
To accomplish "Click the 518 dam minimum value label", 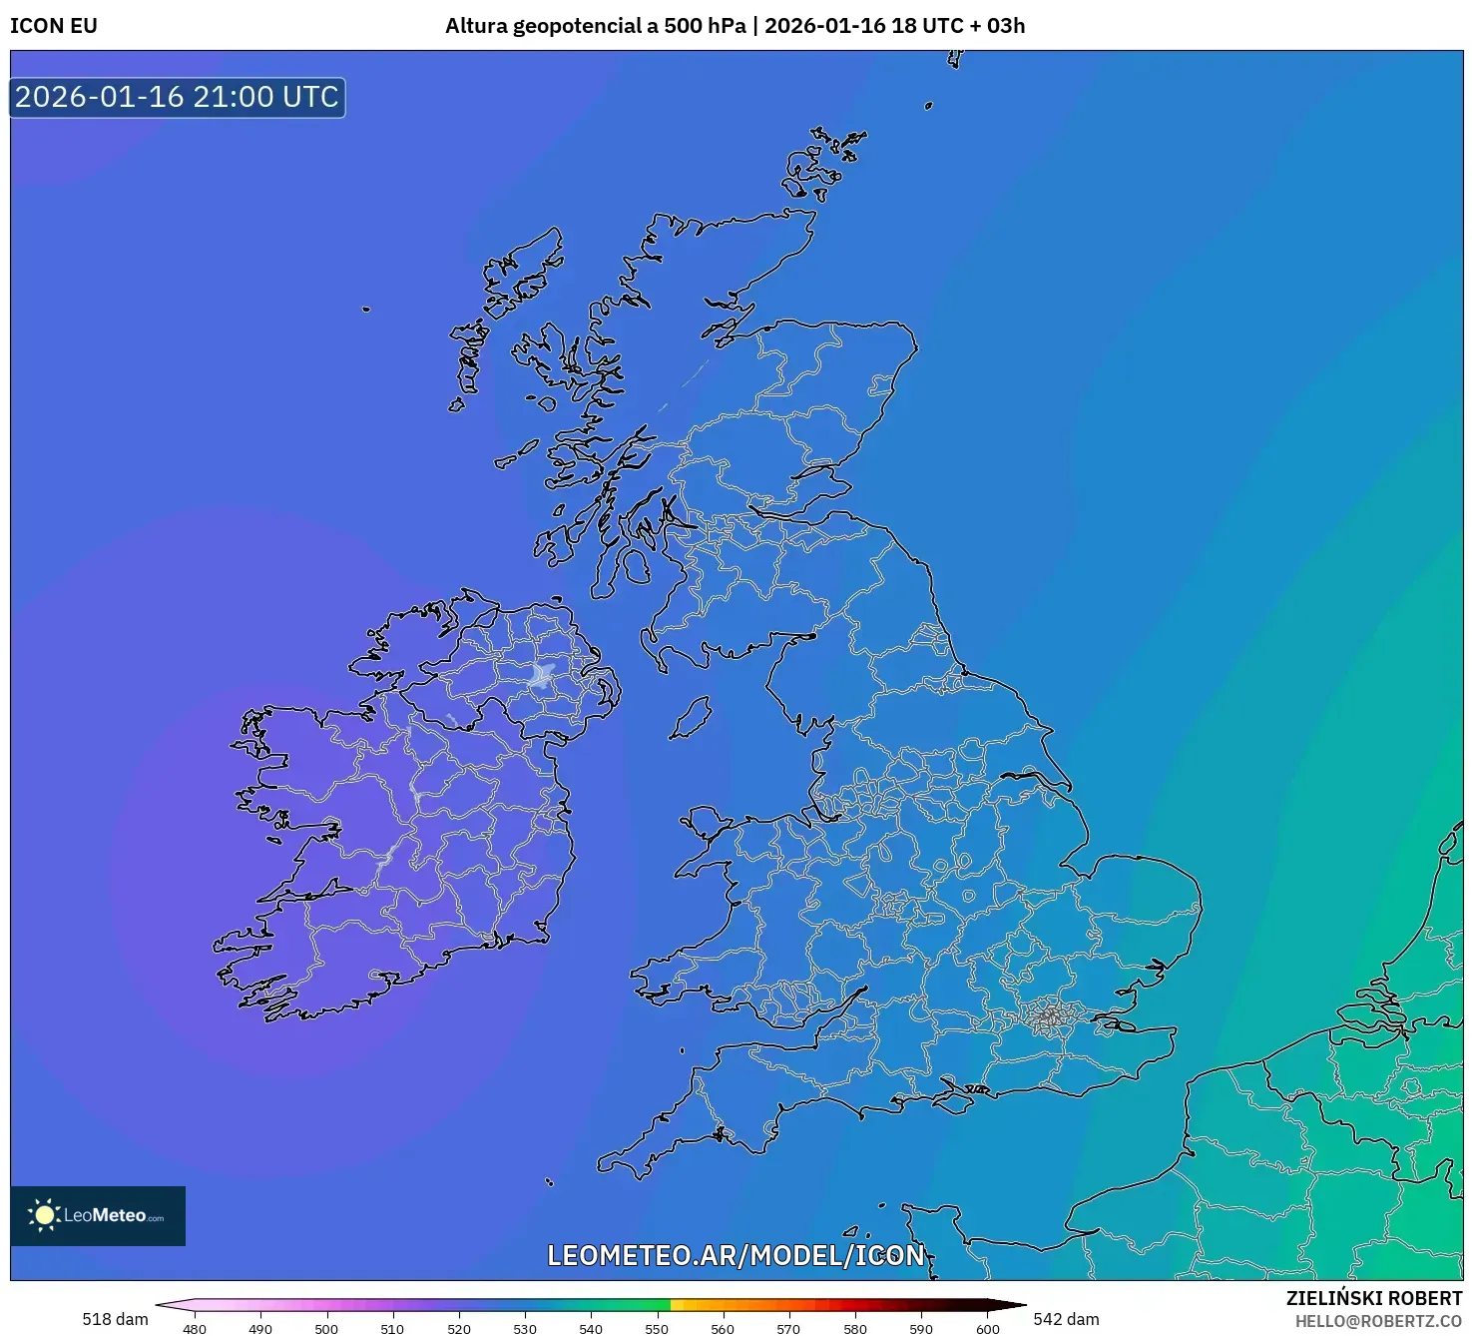I will [115, 1319].
